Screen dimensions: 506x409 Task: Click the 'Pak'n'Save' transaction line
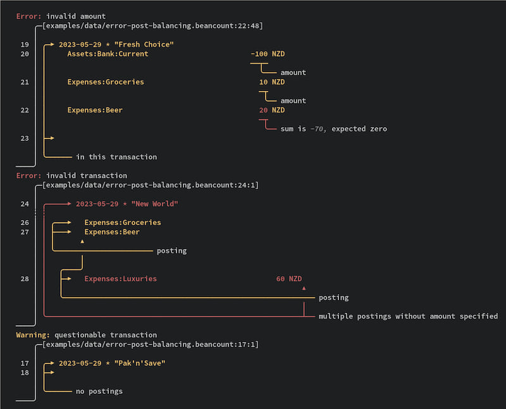tap(112, 363)
